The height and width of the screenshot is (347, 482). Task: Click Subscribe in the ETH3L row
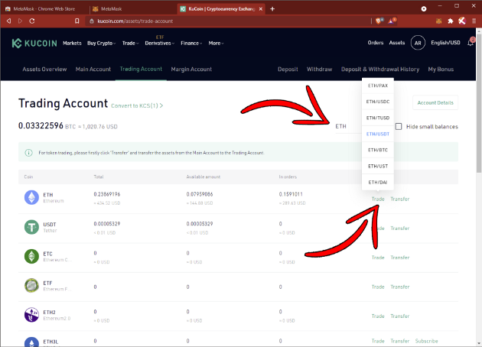426,341
